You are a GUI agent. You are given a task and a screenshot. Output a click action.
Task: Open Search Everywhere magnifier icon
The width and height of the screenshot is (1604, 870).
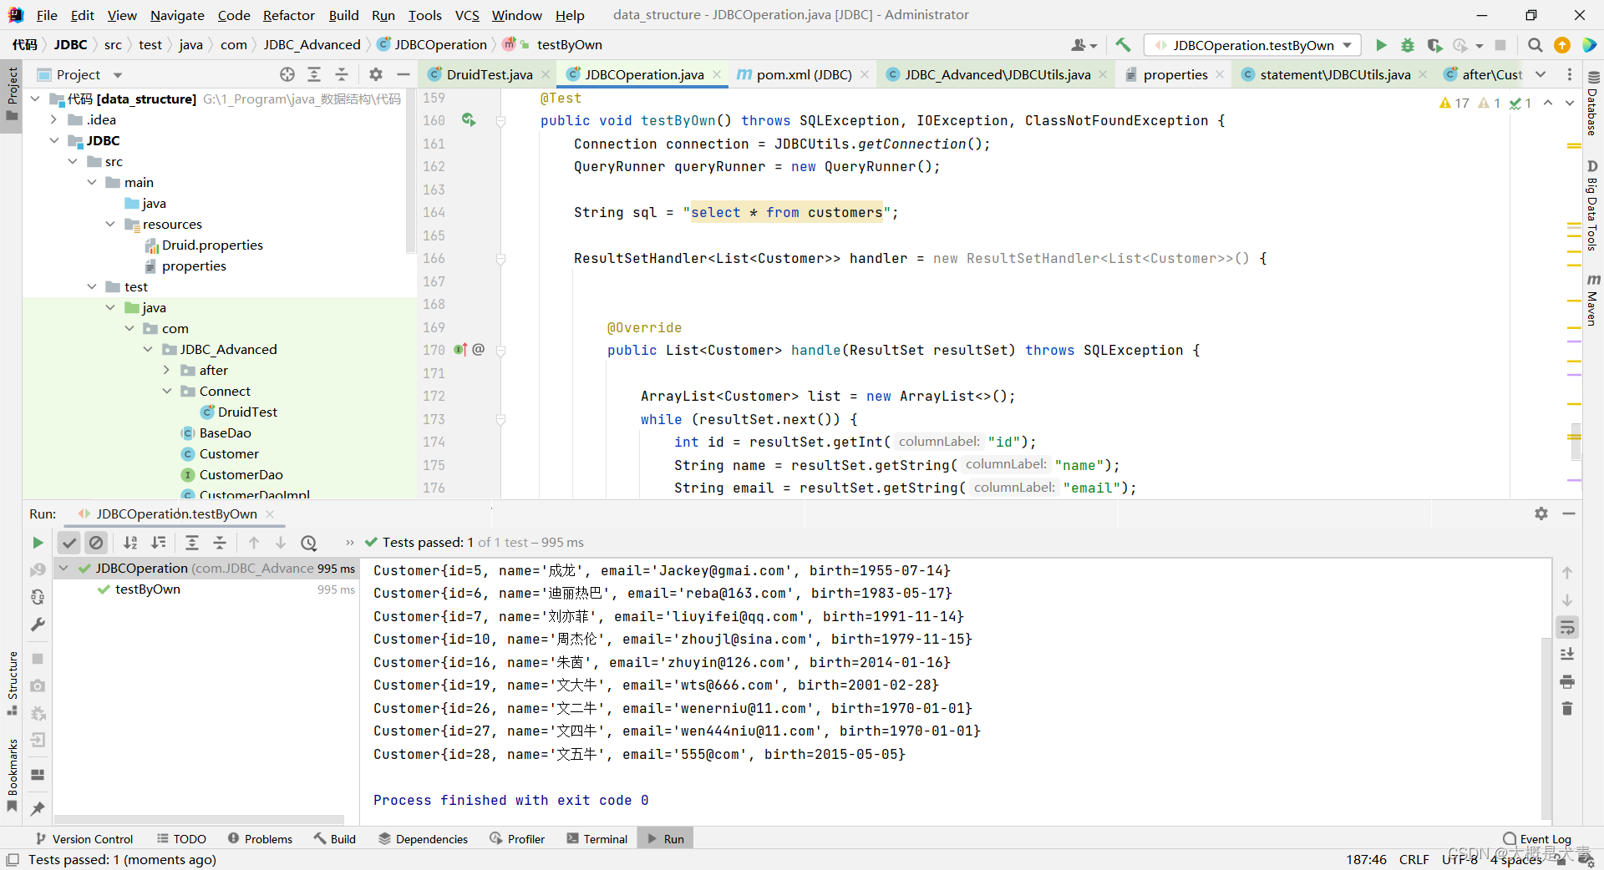[1535, 45]
